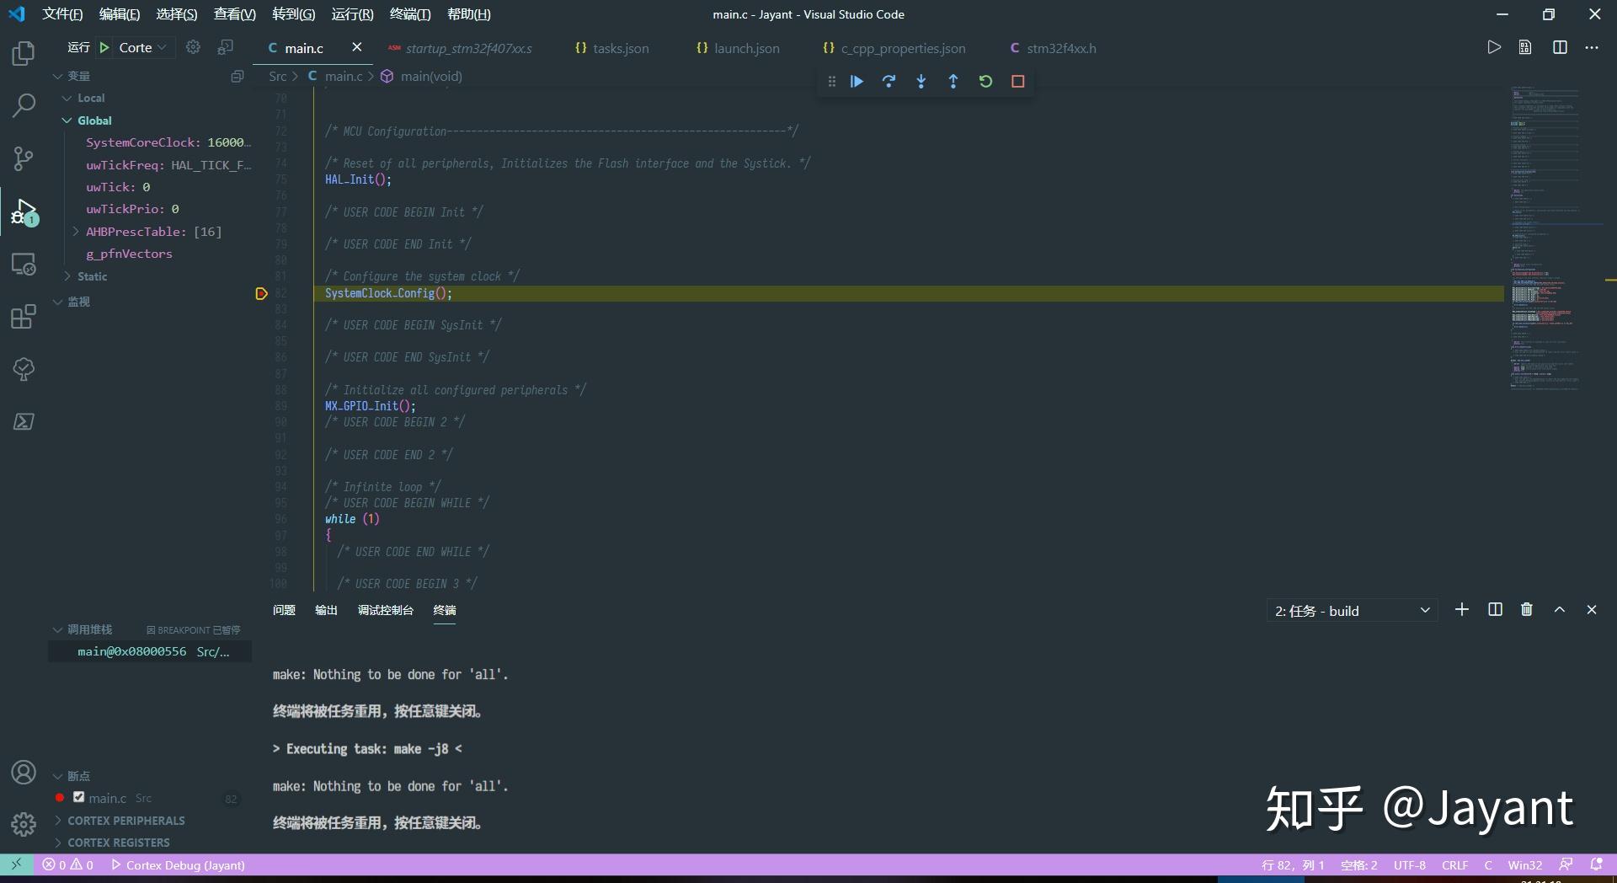Screen dimensions: 1617x883
Task: Continue execution in debug toolbar
Action: (x=857, y=82)
